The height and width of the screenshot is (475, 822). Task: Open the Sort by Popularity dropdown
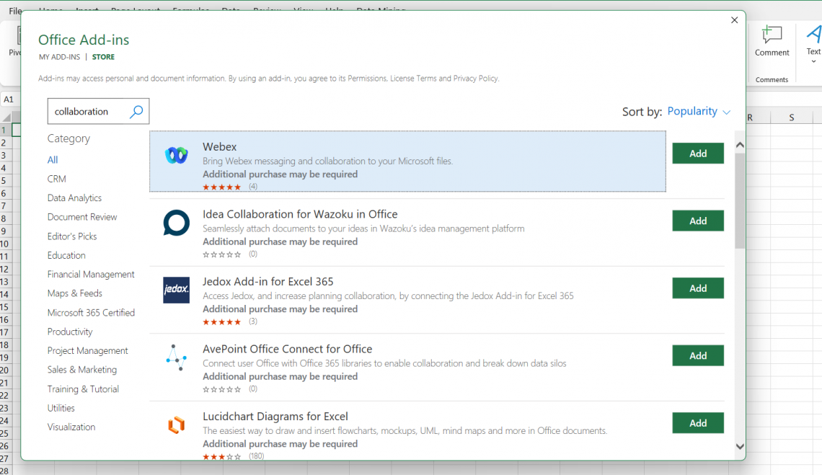pyautogui.click(x=698, y=111)
